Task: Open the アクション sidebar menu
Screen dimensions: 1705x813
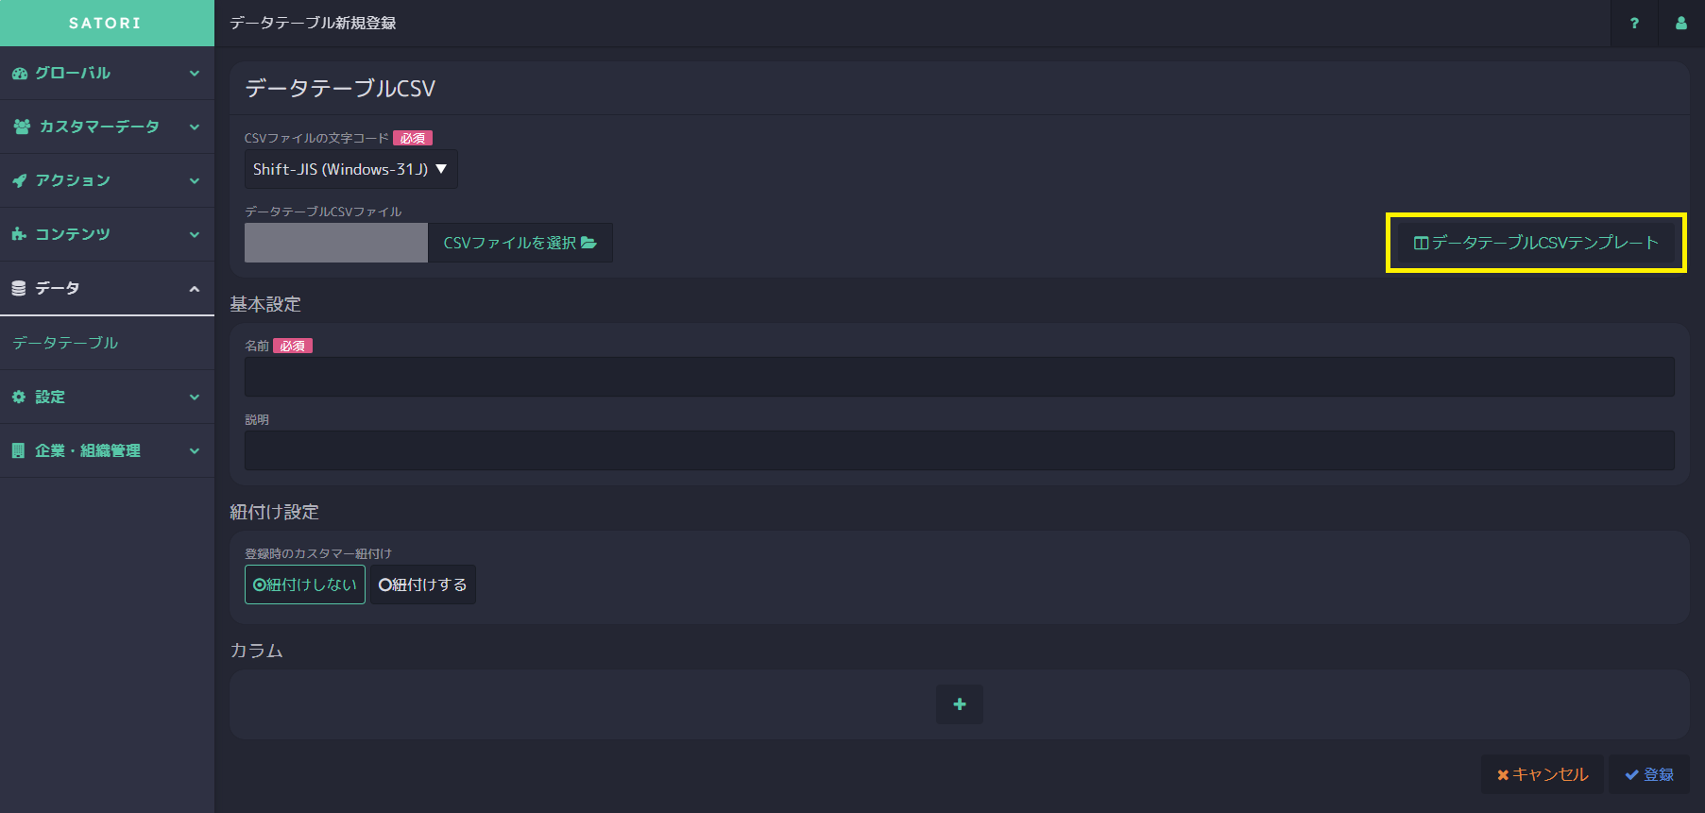Action: point(107,180)
